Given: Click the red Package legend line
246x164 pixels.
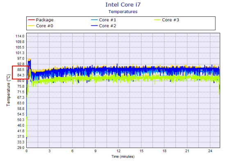Looking at the screenshot, I should click(x=31, y=20).
